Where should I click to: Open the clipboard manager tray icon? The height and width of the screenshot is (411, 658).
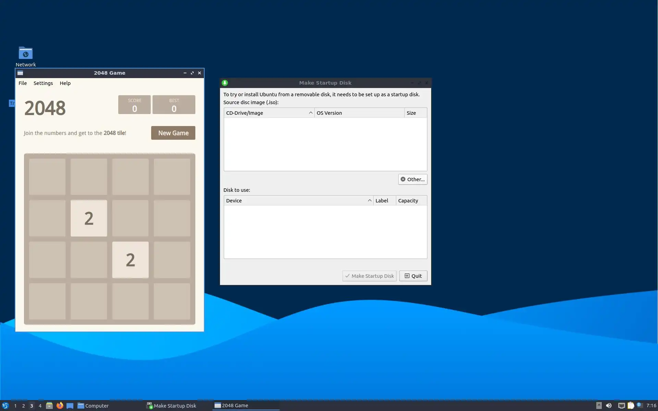(631, 406)
